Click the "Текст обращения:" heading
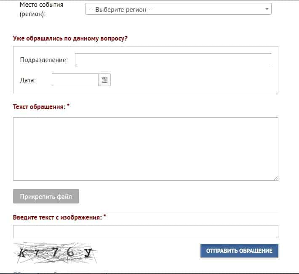This screenshot has width=299, height=274. click(39, 107)
